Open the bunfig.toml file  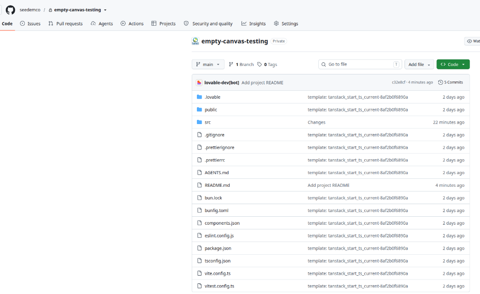[x=217, y=210]
